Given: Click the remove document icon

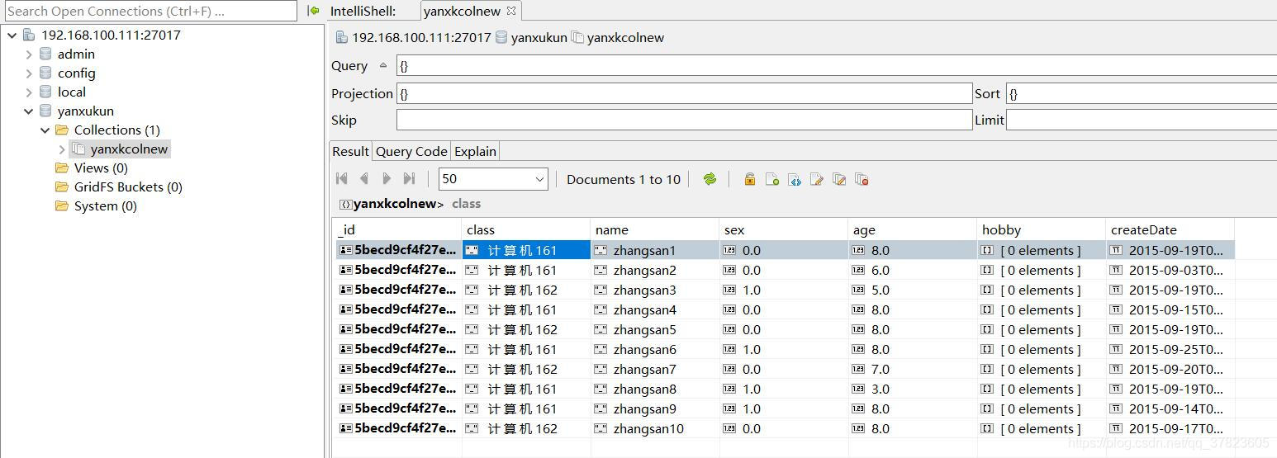Looking at the screenshot, I should [x=862, y=179].
